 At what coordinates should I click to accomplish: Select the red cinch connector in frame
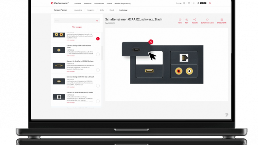pyautogui.click(x=179, y=71)
